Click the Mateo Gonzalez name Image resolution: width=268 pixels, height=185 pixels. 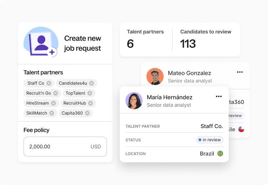coord(189,73)
